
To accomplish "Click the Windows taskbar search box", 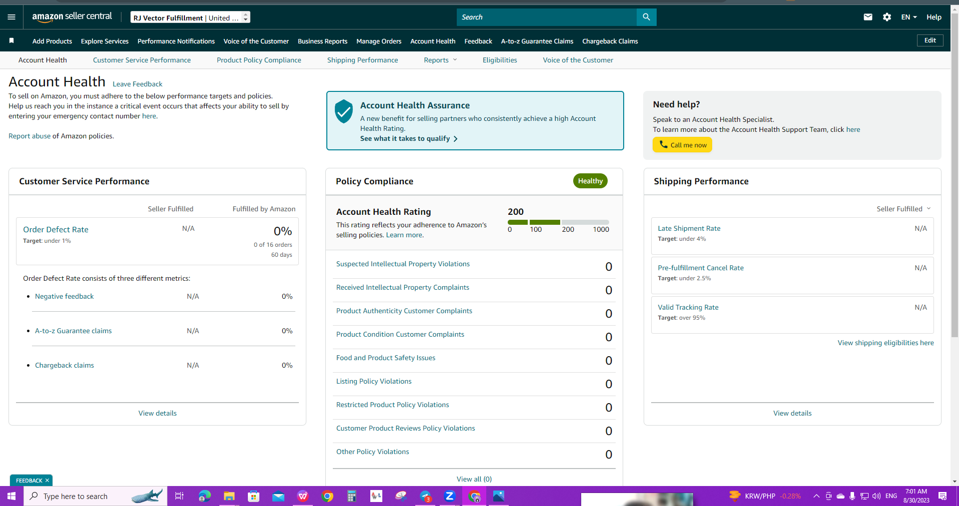I will (95, 496).
